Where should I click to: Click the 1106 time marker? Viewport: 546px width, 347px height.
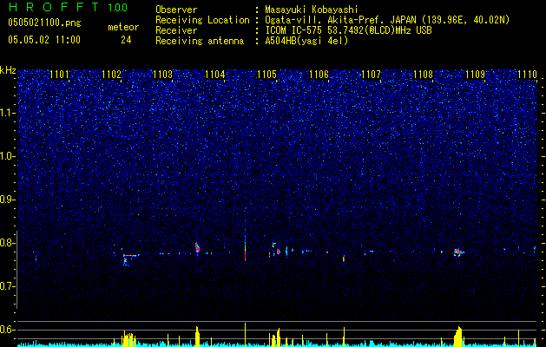(319, 74)
